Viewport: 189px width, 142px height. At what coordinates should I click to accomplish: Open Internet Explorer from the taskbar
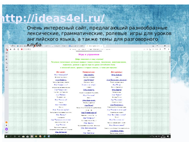pyautogui.click(x=45, y=136)
